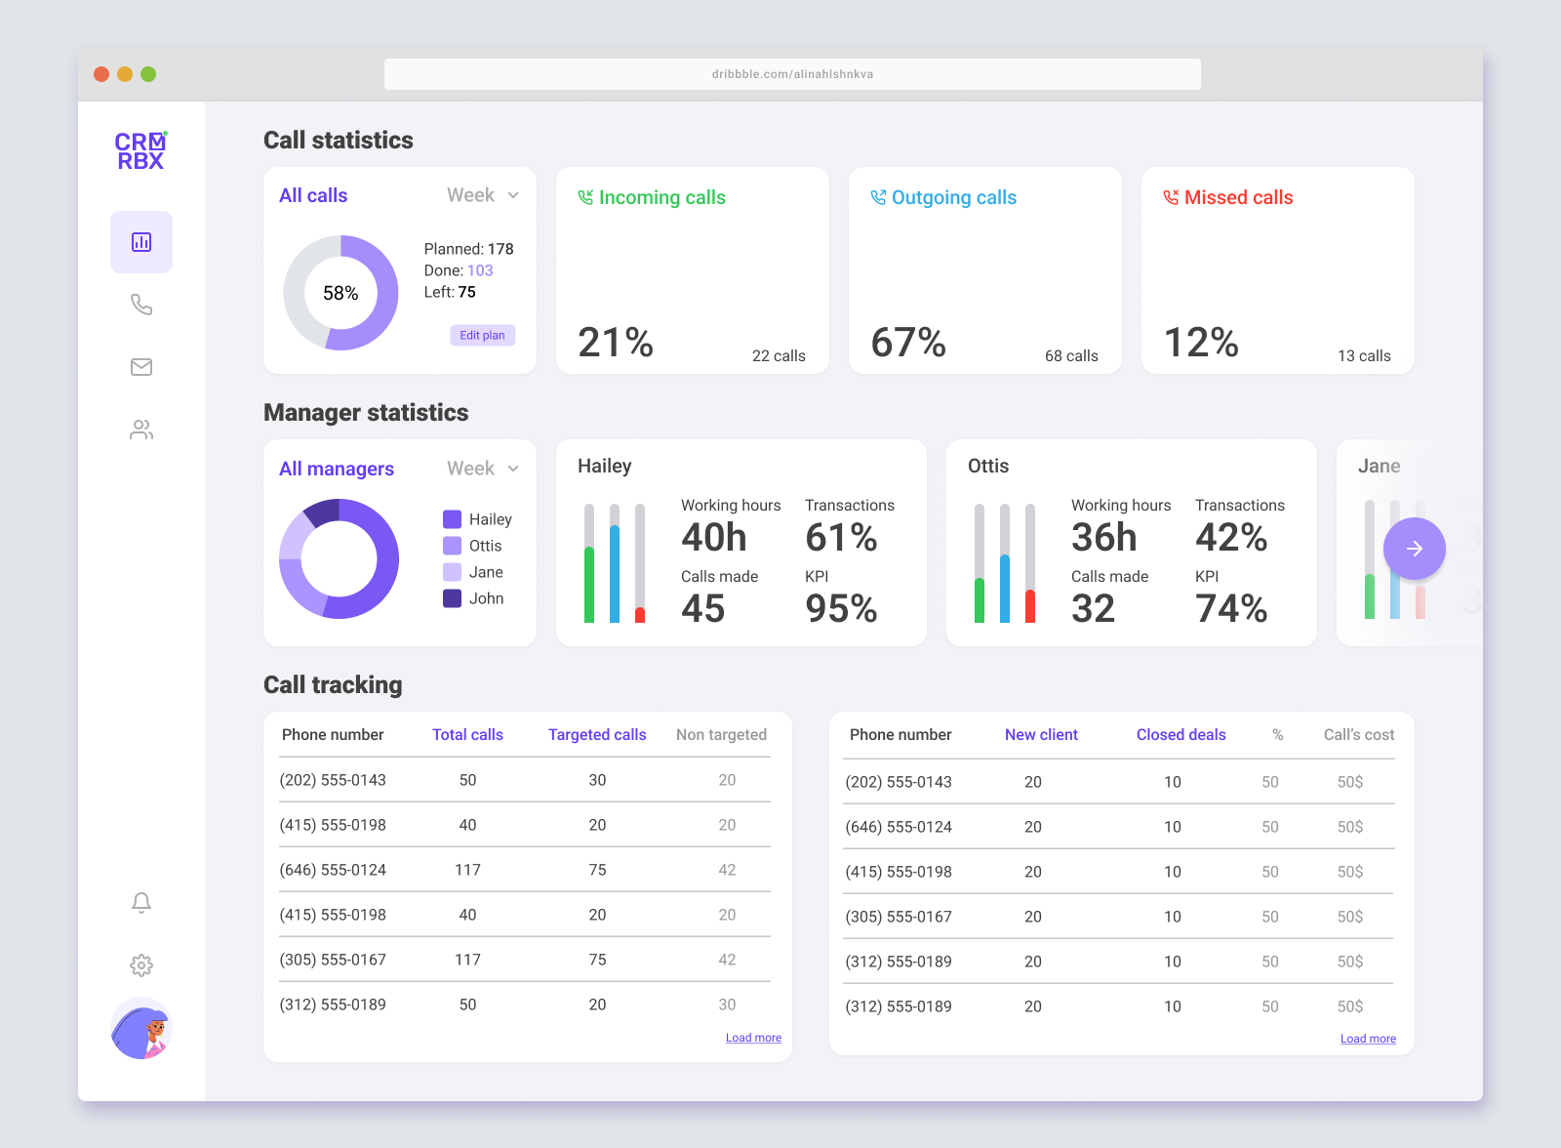Click the green incoming calls phone icon
Screen dimensions: 1561x1148
click(584, 197)
